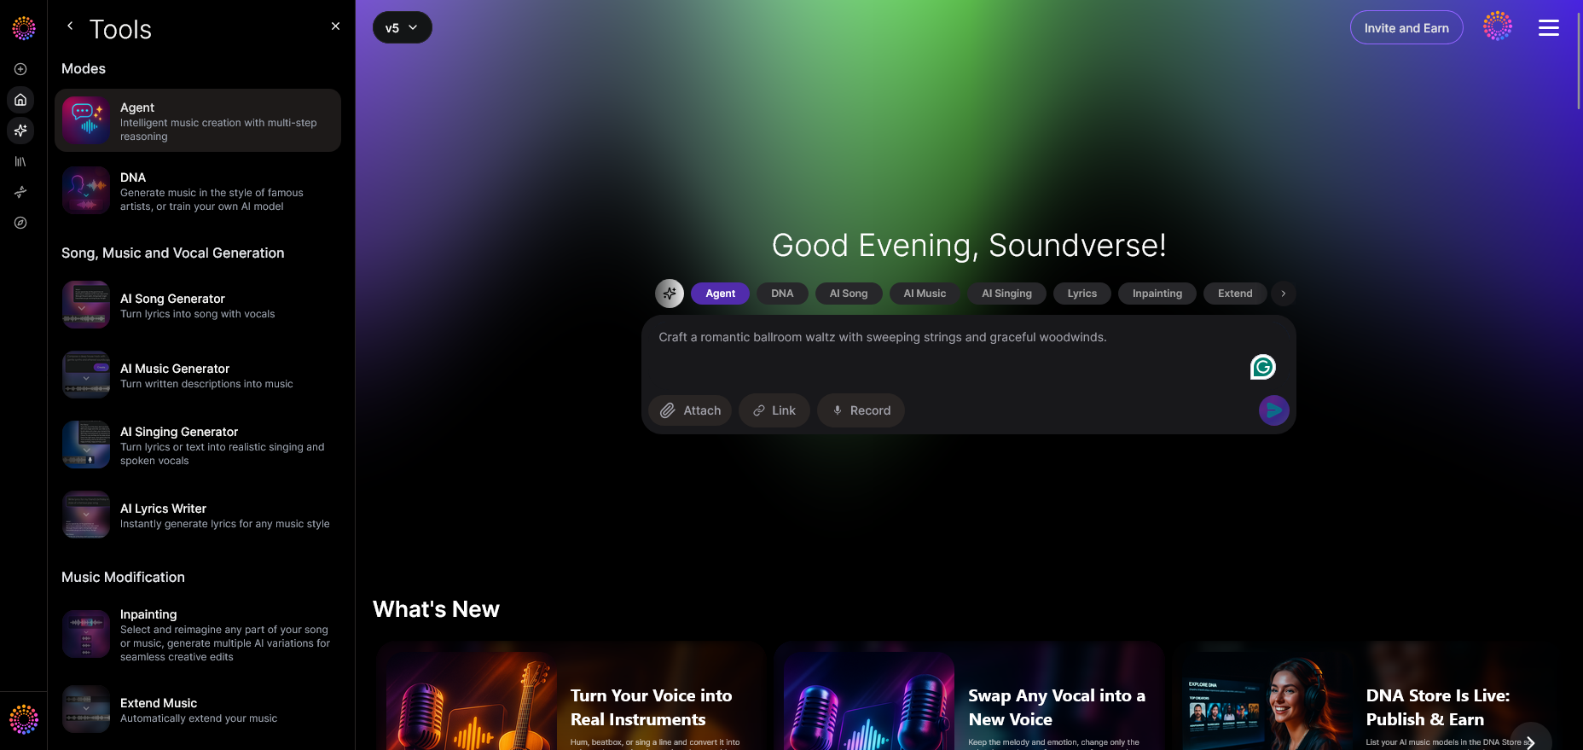Click the profile avatar at sidebar bottom

tap(24, 719)
